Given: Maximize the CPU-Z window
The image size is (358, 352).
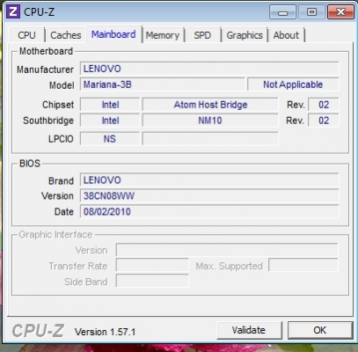Looking at the screenshot, I should point(311,12).
